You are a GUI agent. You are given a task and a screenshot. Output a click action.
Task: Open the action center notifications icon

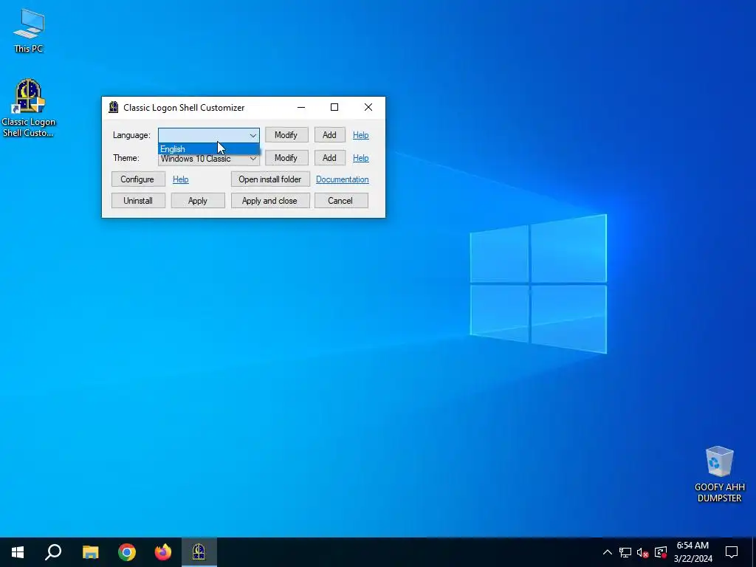tap(732, 552)
